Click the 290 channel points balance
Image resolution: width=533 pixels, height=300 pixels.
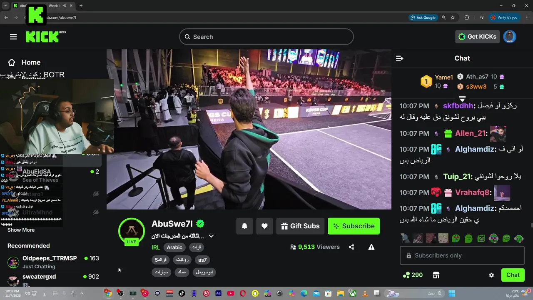coord(413,275)
